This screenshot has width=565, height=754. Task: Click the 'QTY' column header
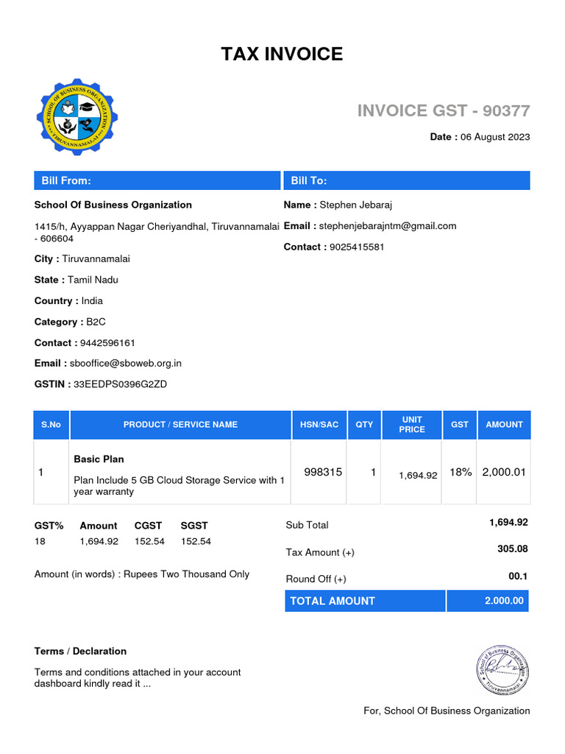click(364, 425)
